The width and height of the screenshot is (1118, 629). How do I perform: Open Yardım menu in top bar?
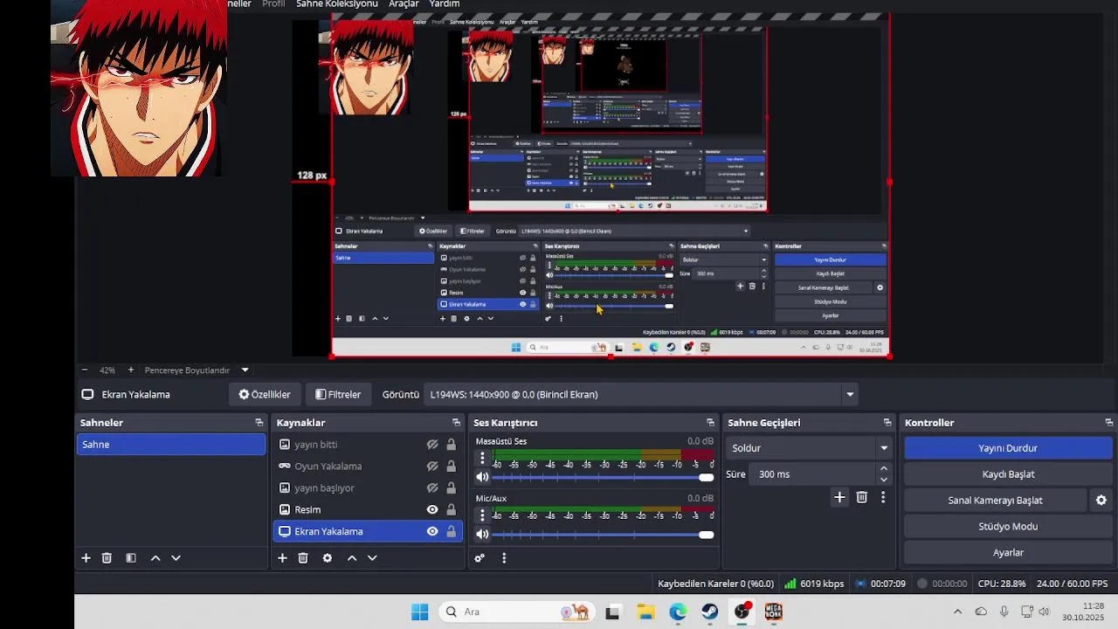445,4
